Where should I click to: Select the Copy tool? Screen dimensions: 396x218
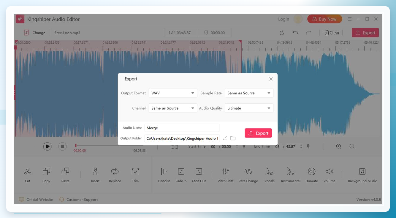pyautogui.click(x=46, y=175)
